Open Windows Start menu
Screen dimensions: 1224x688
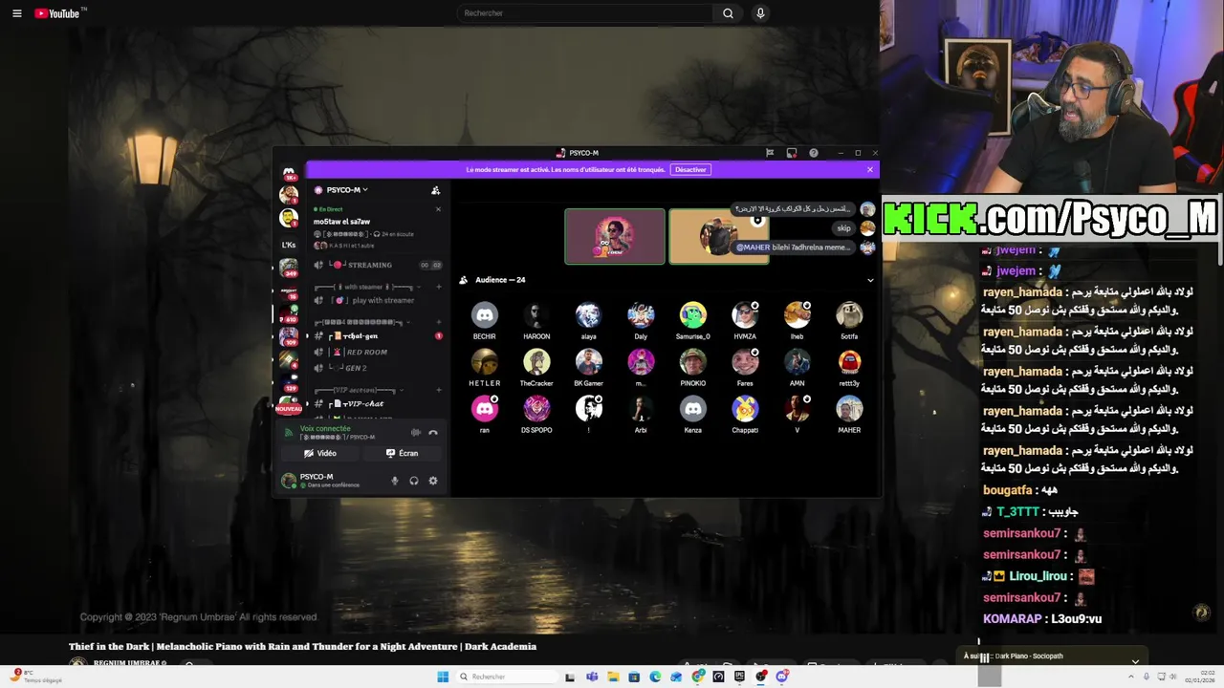(x=443, y=677)
